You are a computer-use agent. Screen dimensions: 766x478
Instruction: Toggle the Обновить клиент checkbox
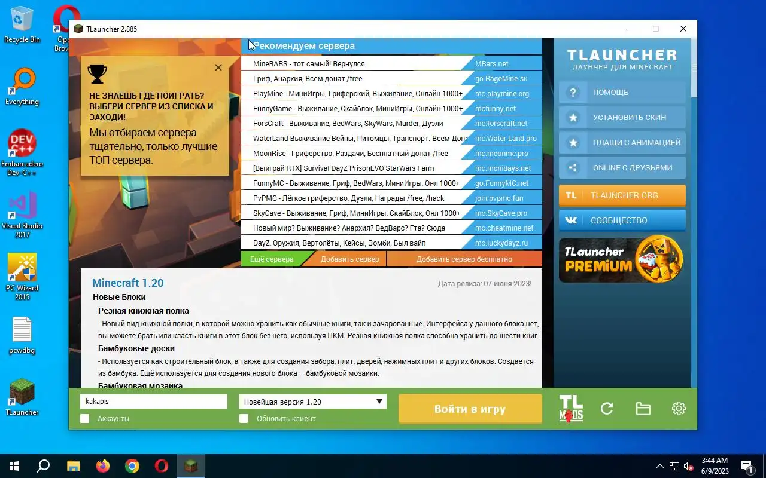[x=244, y=419]
